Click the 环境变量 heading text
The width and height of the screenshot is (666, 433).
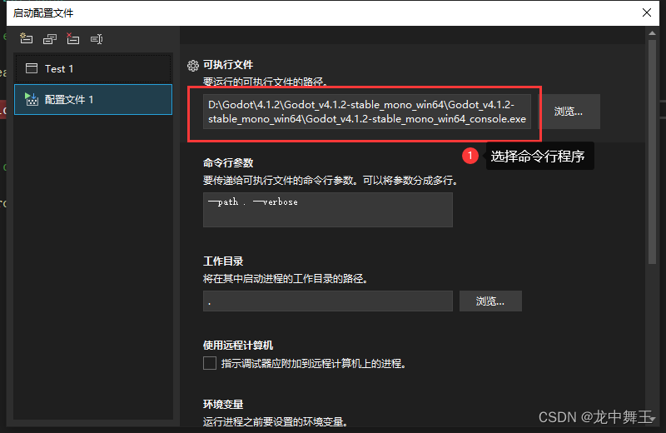pos(223,404)
